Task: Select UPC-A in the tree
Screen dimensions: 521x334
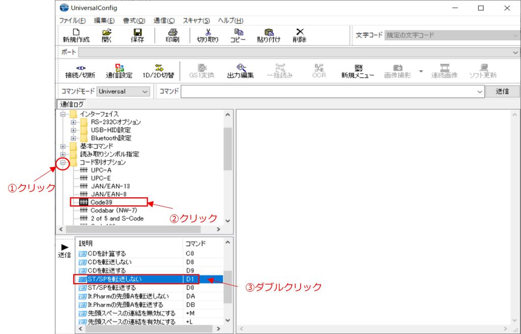Action: point(101,170)
